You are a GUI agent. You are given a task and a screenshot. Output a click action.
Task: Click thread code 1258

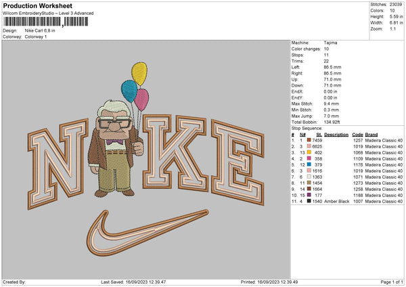coord(358,189)
